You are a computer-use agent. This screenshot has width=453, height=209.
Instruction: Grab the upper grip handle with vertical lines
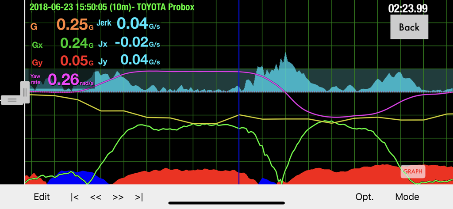point(25,92)
